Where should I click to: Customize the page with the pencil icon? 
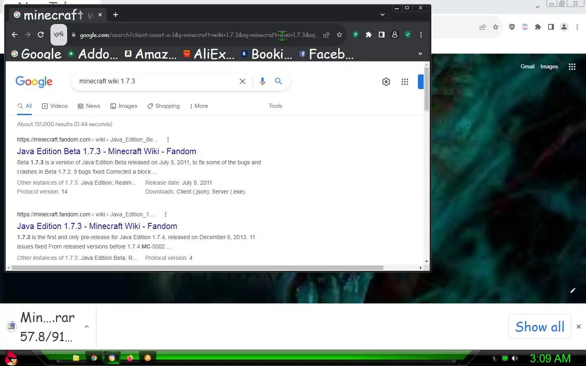tap(573, 290)
